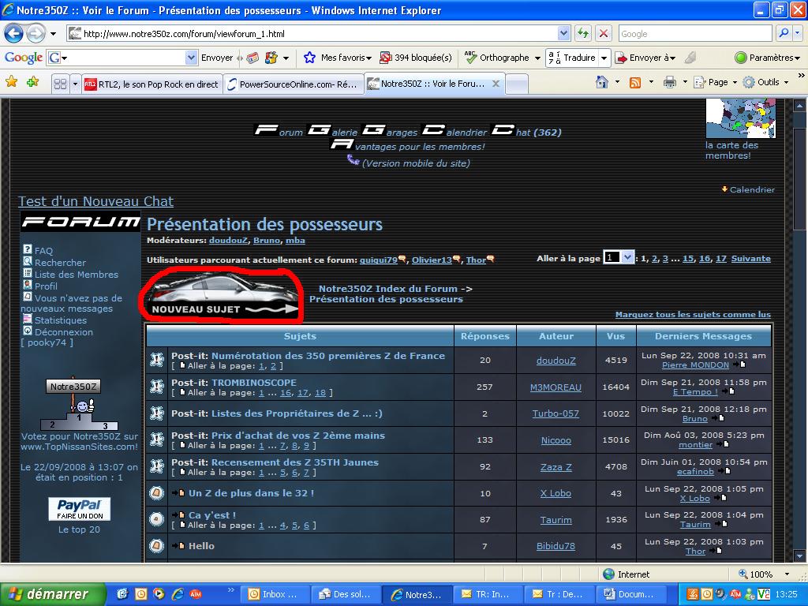The height and width of the screenshot is (606, 808).
Task: Click the PayPal Faire un don button
Action: [79, 509]
